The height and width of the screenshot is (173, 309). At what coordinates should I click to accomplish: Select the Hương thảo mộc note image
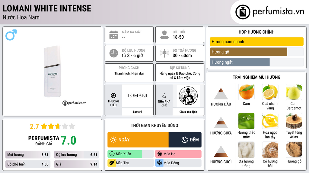coord(246,121)
